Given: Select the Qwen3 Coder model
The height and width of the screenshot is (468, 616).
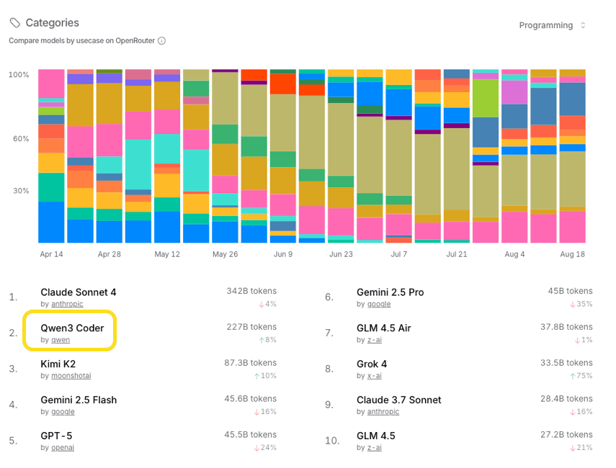Looking at the screenshot, I should pyautogui.click(x=72, y=328).
